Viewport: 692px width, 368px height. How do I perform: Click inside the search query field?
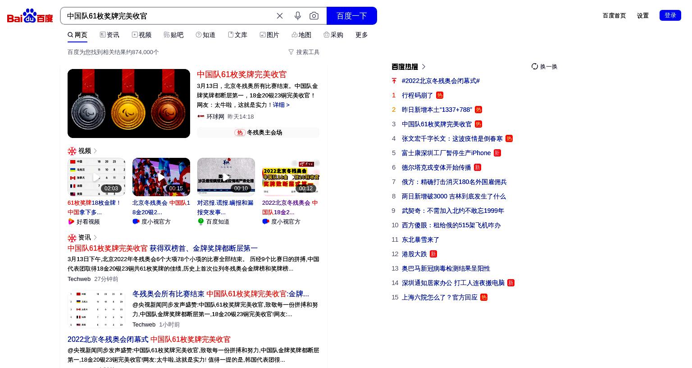(x=167, y=16)
